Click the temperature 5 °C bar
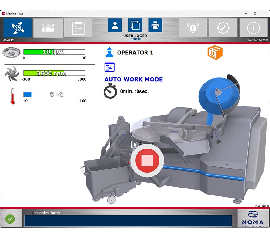The image size is (270, 238). tap(54, 95)
